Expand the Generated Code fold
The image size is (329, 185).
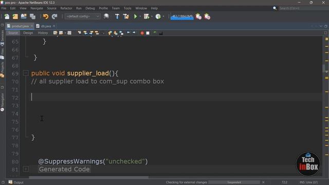(26, 169)
